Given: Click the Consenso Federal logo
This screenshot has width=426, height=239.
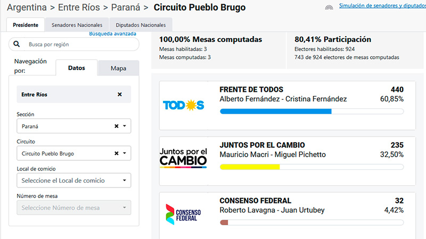Looking at the screenshot, I should click(x=183, y=215).
